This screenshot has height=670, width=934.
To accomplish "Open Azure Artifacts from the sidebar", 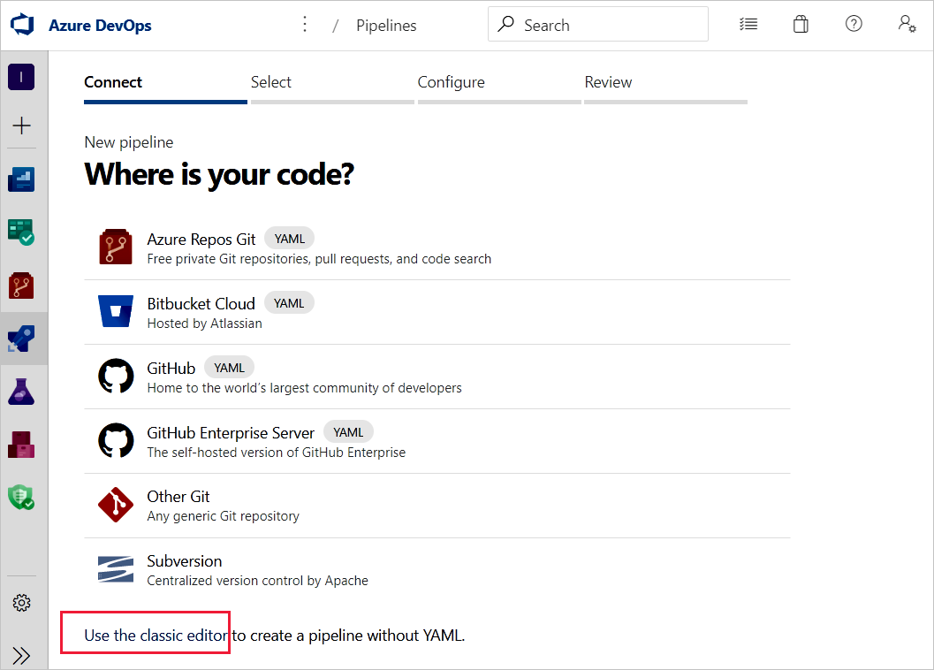I will pos(22,445).
